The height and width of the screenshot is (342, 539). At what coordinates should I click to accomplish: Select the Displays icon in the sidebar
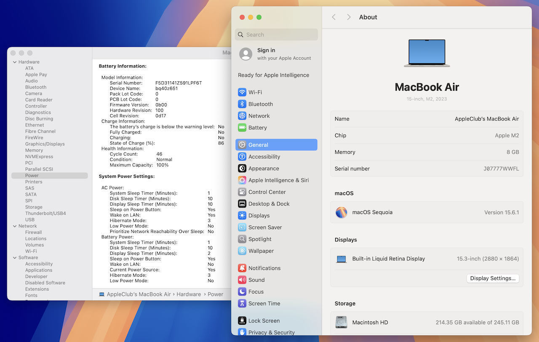242,216
